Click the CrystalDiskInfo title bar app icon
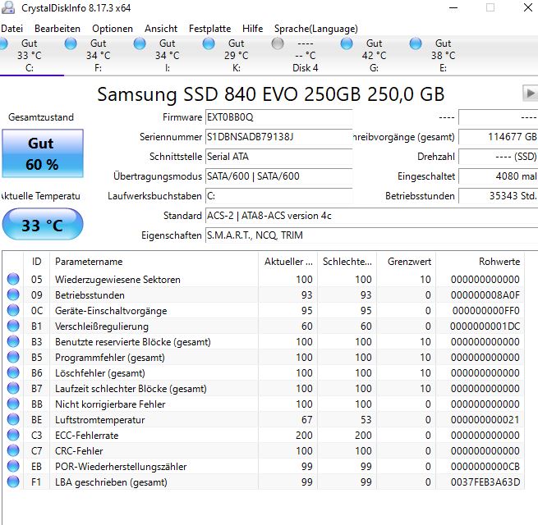Image resolution: width=538 pixels, height=525 pixels. 8,7
